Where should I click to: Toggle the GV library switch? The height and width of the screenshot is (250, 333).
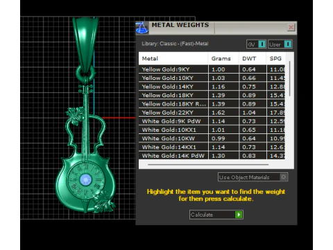click(256, 44)
